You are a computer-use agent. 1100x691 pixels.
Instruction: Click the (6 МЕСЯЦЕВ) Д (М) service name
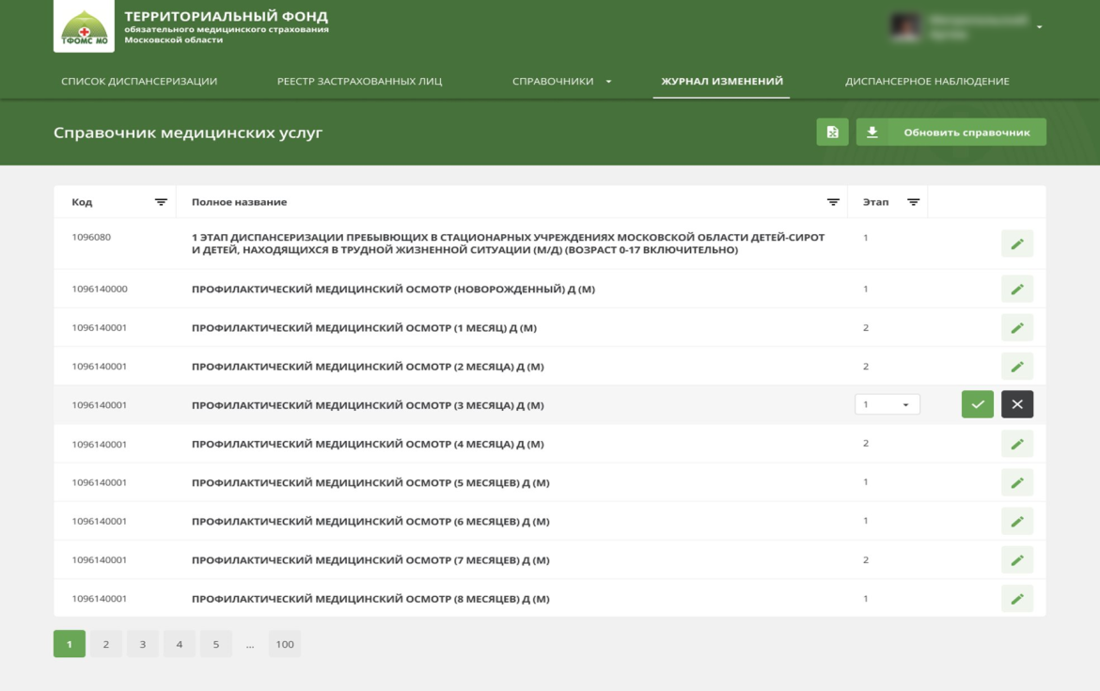click(370, 521)
